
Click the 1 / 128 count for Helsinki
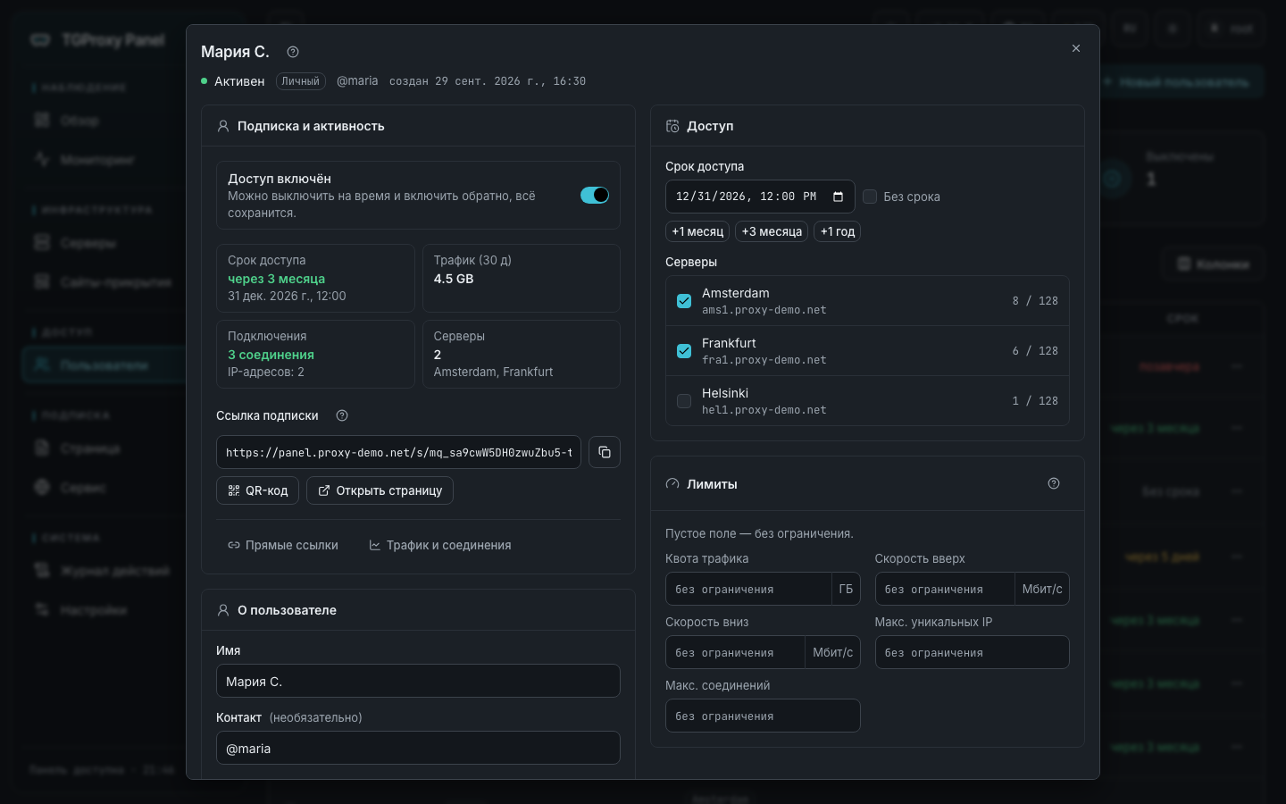coord(1035,401)
